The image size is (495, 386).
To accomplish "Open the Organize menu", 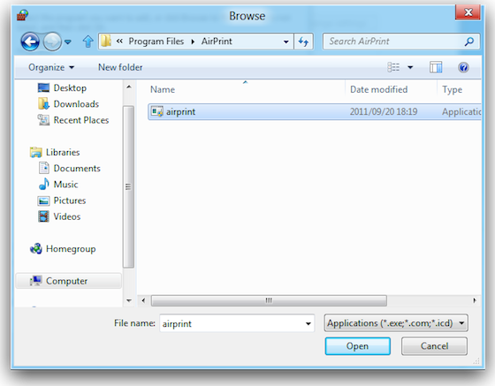I will pyautogui.click(x=51, y=67).
